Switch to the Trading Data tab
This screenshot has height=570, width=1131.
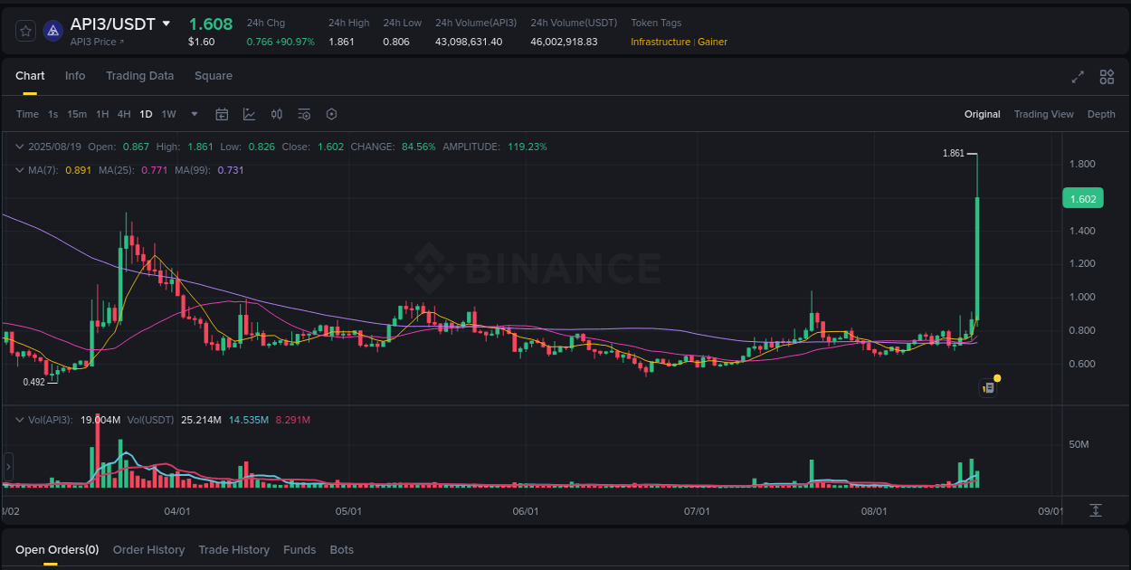139,76
